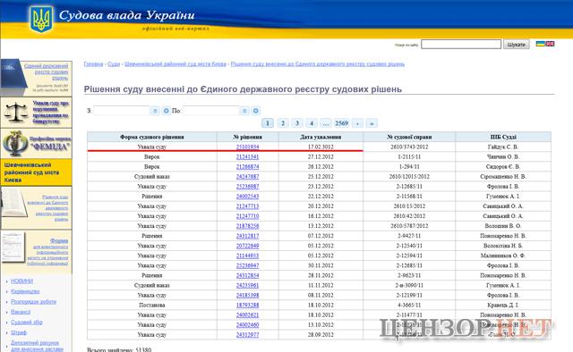Open decision number 21241341
Screen dimensions: 573x352
coord(247,157)
